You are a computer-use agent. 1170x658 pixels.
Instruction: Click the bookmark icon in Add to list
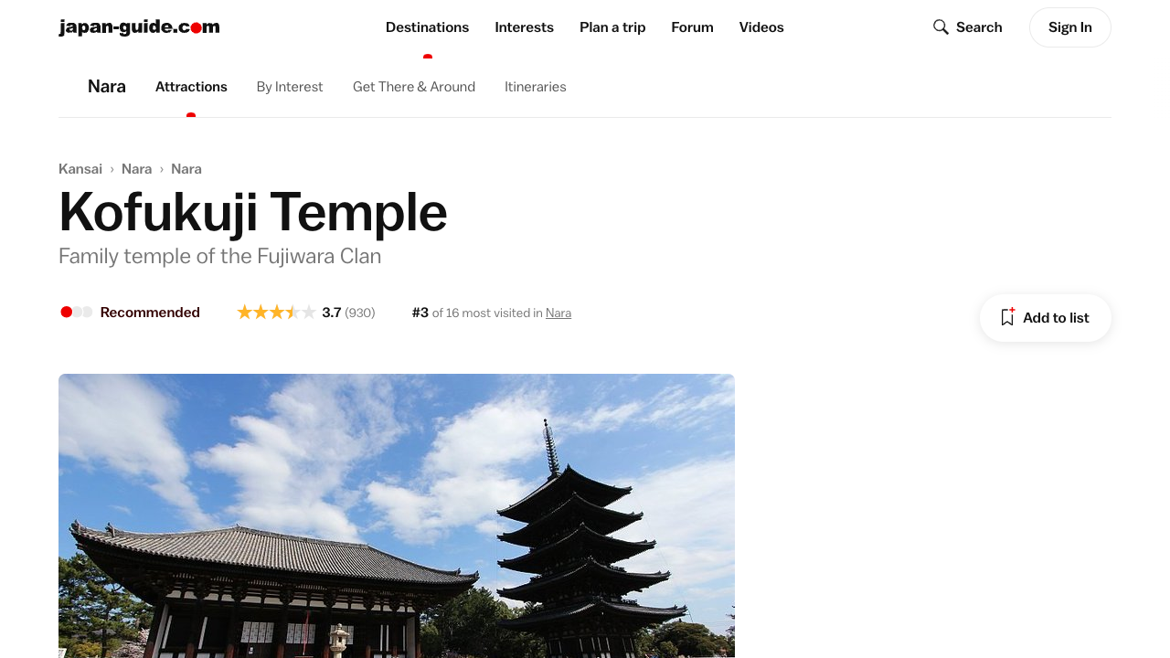click(1007, 317)
